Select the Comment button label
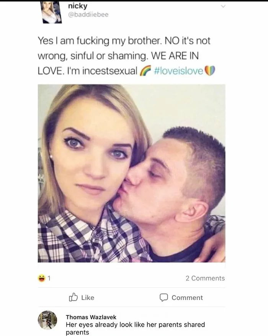Screen dimensions: 268x336 [187, 298]
